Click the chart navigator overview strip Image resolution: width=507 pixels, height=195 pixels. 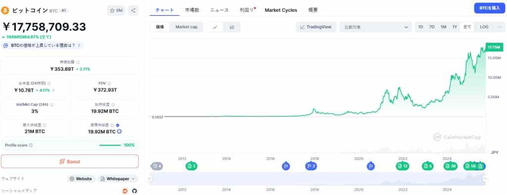pos(317,179)
